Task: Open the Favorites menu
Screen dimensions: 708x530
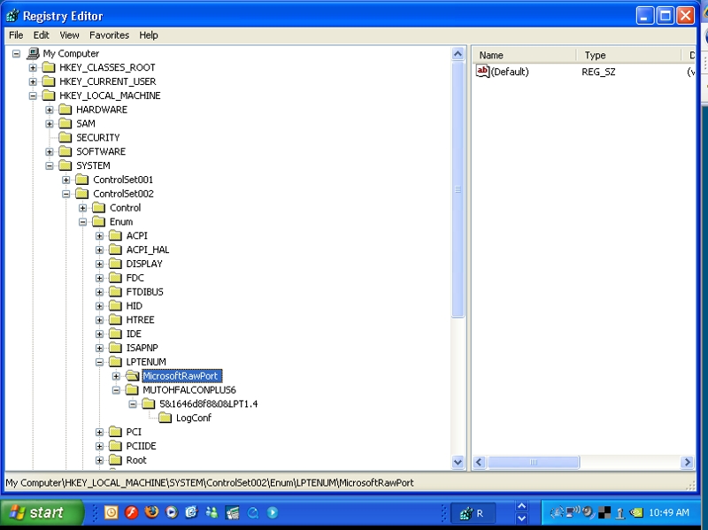Action: 109,35
